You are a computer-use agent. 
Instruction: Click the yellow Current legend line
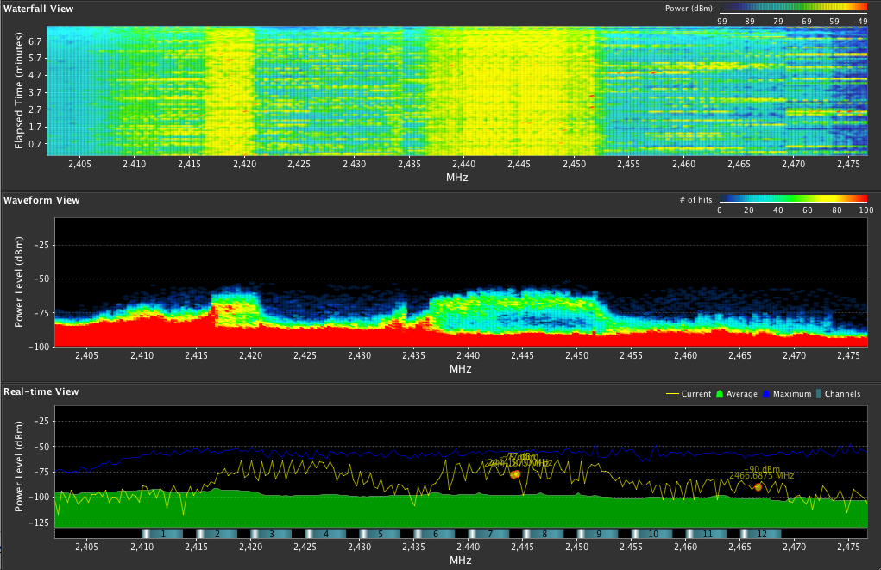[671, 394]
